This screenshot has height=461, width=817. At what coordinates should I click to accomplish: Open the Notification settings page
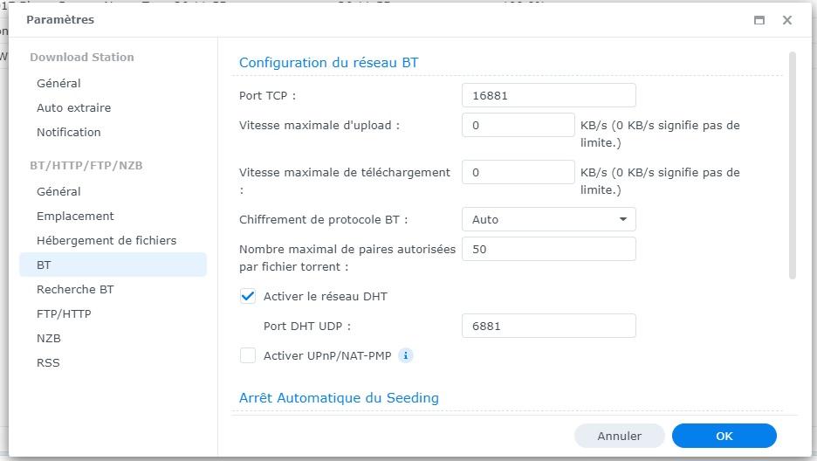coord(69,132)
